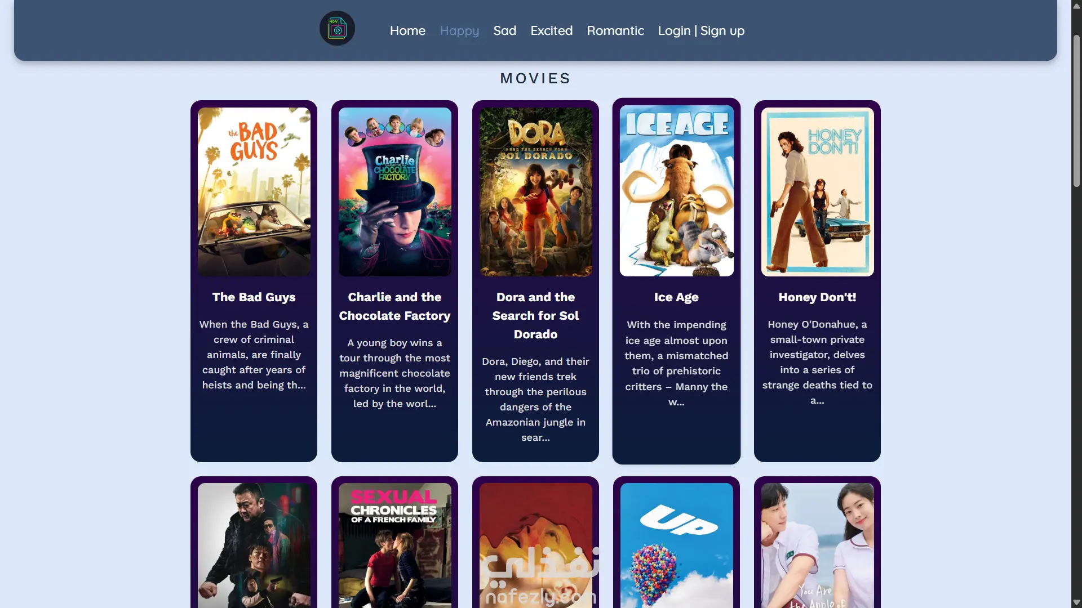
Task: Go to the Home page
Action: click(407, 31)
